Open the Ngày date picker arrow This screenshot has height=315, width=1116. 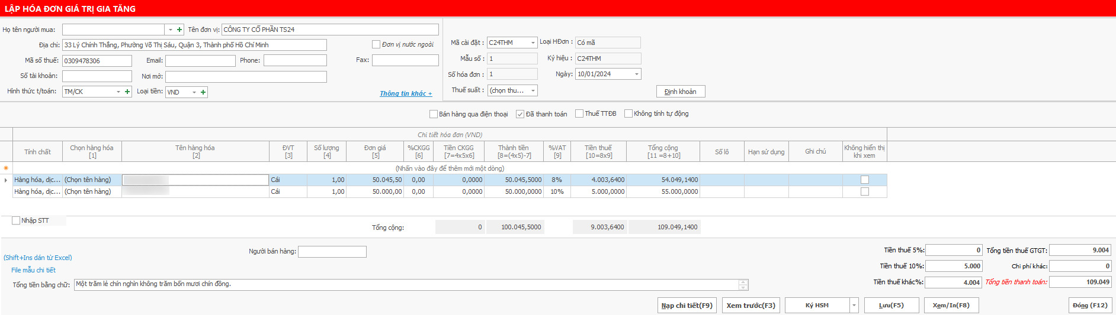click(x=637, y=74)
